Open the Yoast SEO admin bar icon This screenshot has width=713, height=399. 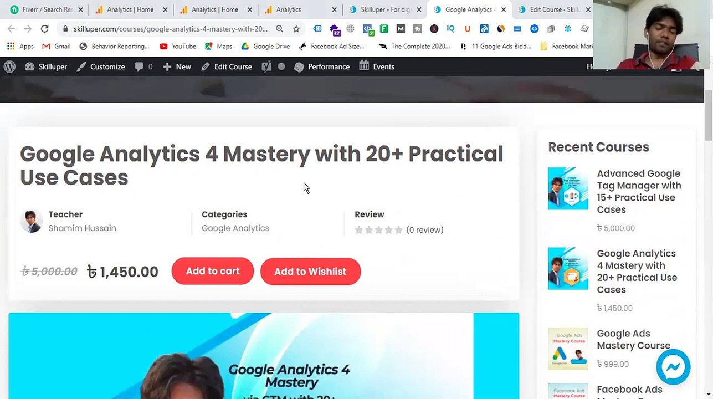(x=266, y=66)
